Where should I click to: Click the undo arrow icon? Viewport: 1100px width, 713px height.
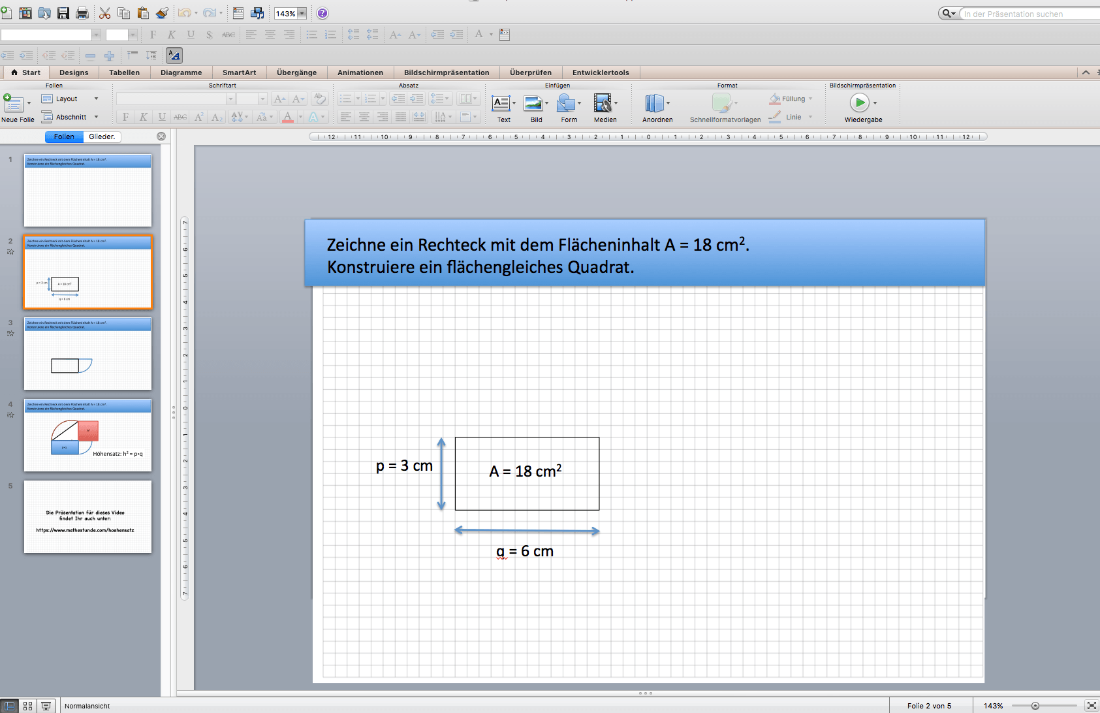[x=185, y=13]
